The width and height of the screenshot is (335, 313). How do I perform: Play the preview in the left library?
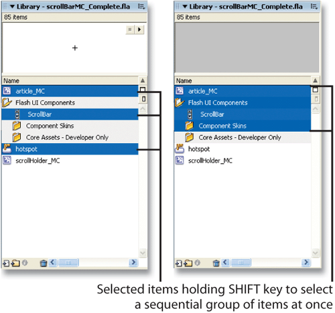tap(139, 29)
